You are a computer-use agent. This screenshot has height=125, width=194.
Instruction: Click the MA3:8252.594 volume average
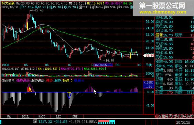[x=94, y=69]
